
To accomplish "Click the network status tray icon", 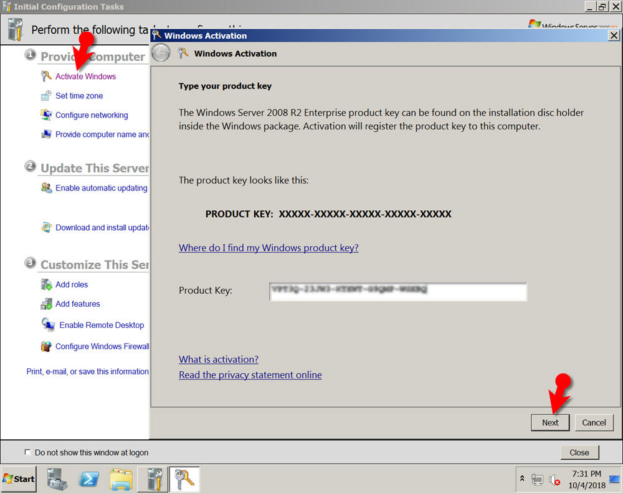I will [x=537, y=479].
